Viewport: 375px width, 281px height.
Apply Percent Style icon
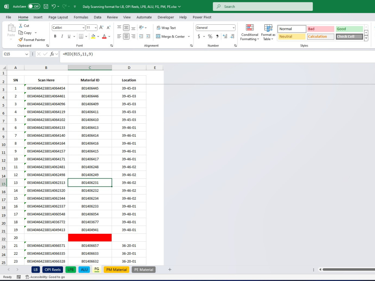coord(210,36)
